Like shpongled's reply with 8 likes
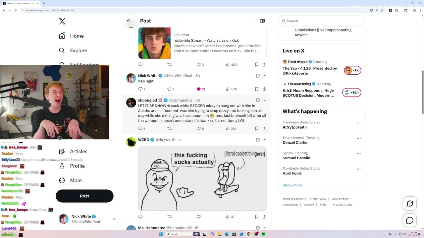This screenshot has width=424, height=238. 200,129
